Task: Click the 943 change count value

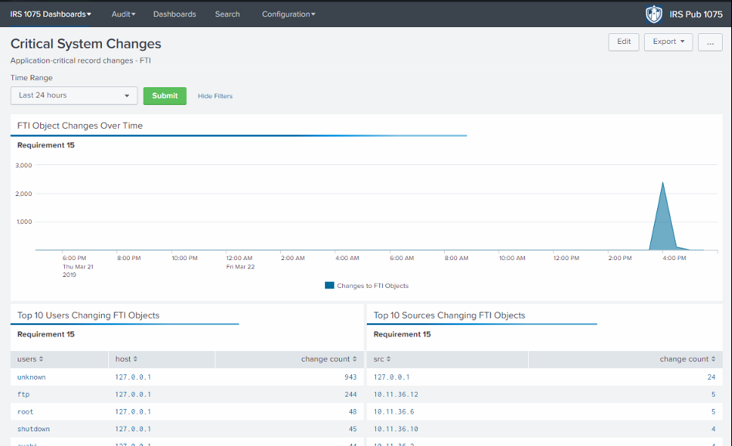Action: click(351, 377)
